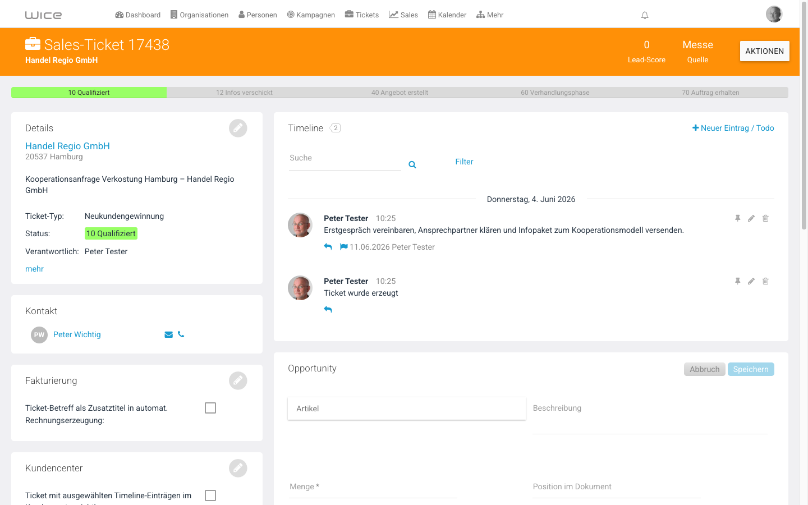Edit the Erstgespräch timeline entry
Image resolution: width=808 pixels, height=505 pixels.
[x=751, y=218]
